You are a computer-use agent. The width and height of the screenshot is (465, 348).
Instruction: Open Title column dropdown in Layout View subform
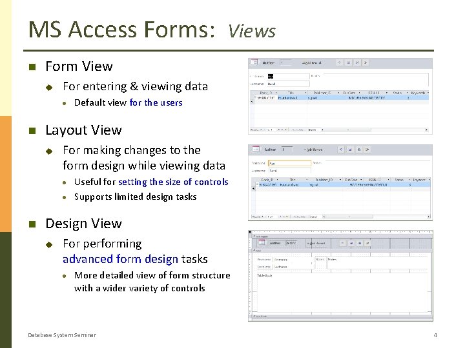pyautogui.click(x=306, y=180)
